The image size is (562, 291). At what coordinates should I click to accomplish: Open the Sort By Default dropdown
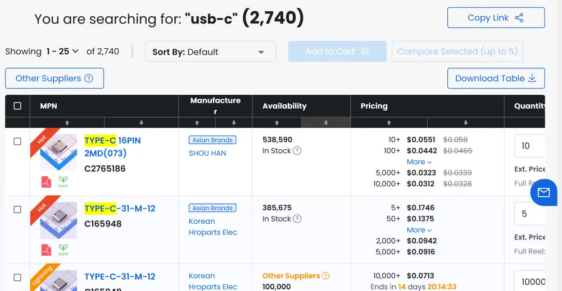click(x=210, y=52)
